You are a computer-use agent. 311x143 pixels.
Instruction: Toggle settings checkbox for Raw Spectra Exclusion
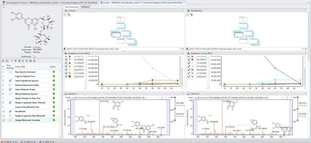click(x=10, y=72)
